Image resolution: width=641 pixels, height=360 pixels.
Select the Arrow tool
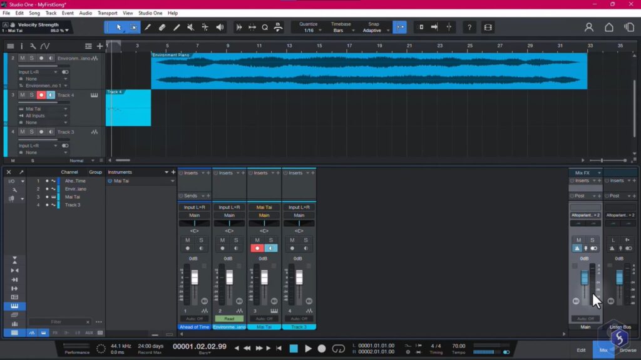pos(119,27)
